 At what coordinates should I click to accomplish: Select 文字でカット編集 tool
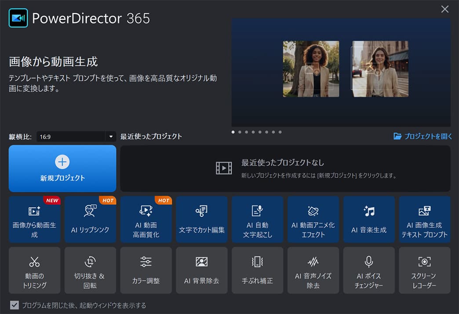click(202, 219)
